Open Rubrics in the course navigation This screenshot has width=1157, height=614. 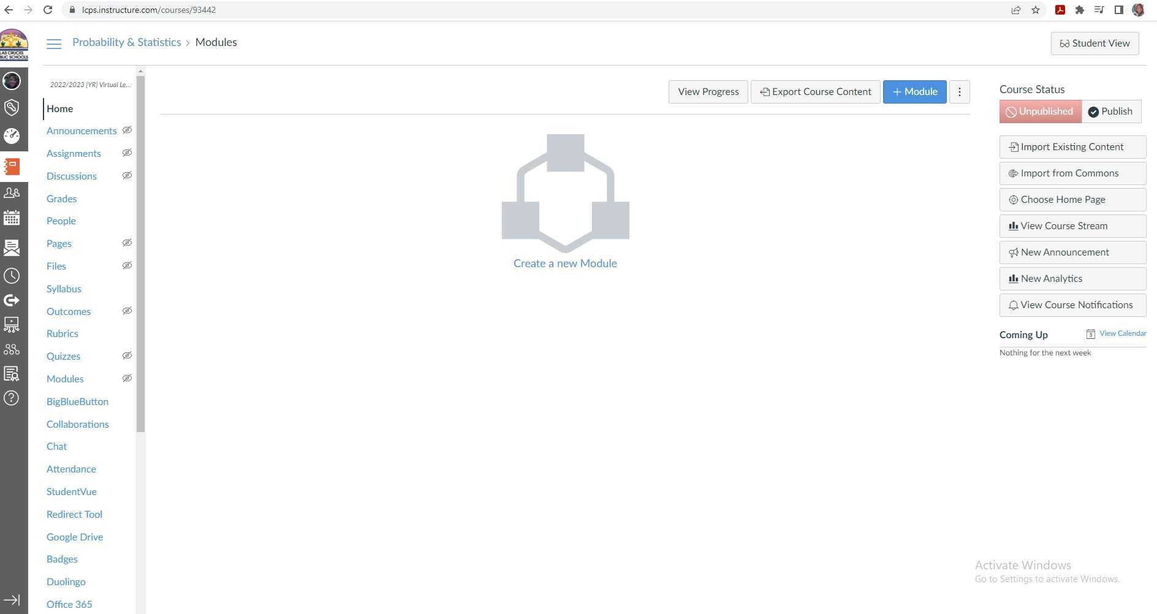click(63, 334)
